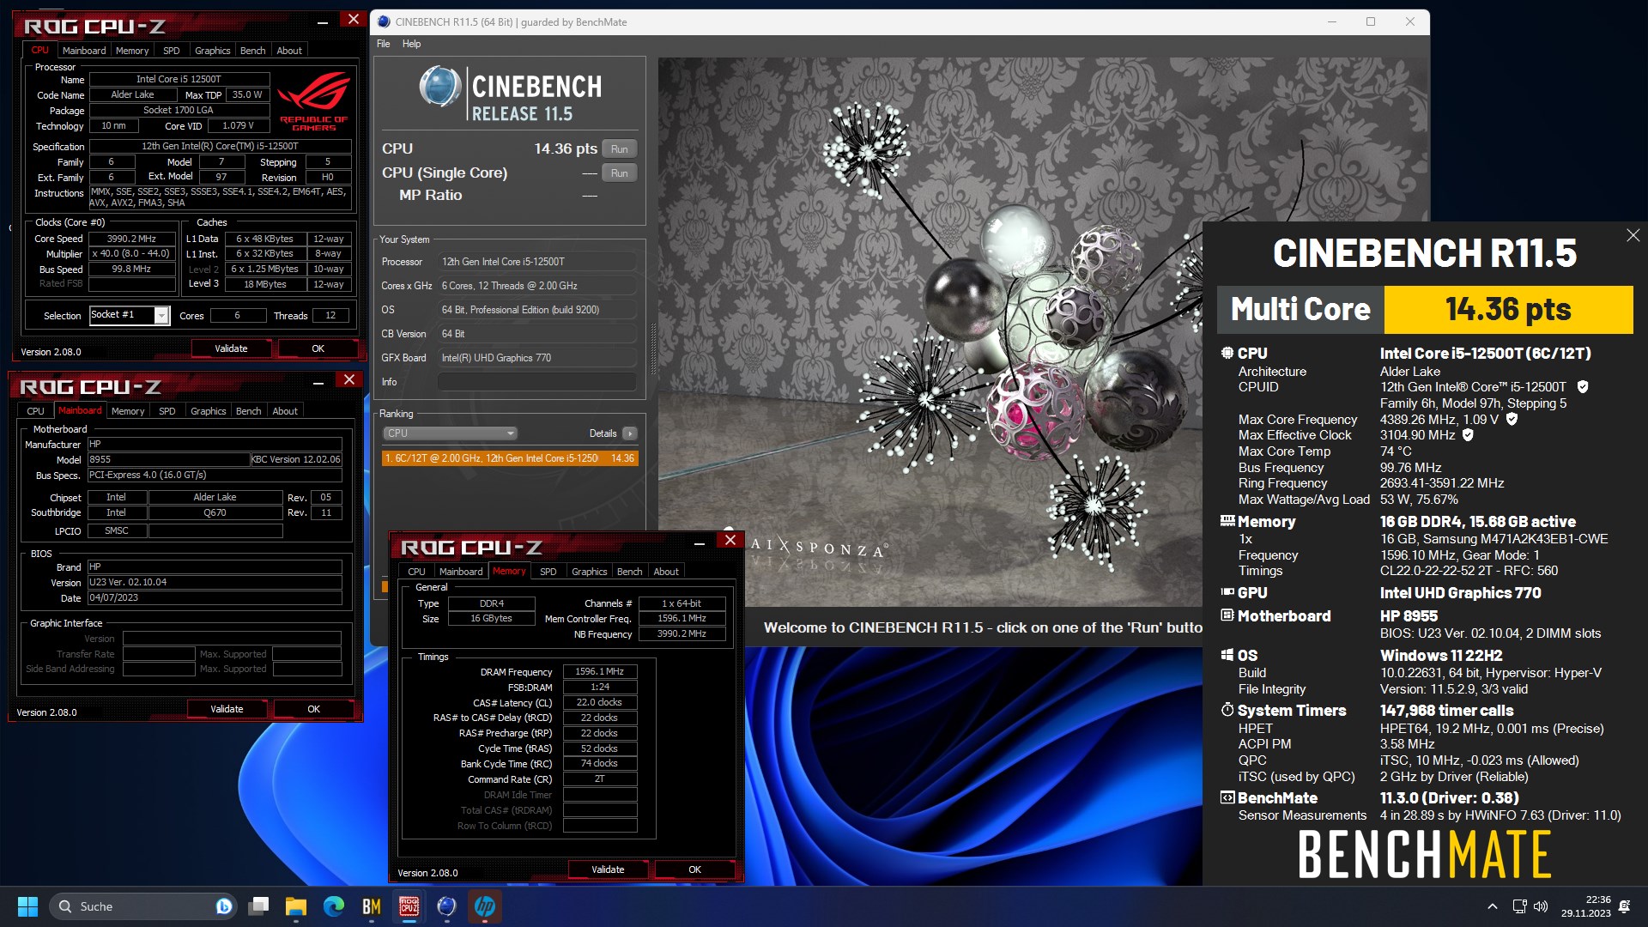1648x927 pixels.
Task: Click OK in Memory CPU-Z window
Action: tap(694, 869)
